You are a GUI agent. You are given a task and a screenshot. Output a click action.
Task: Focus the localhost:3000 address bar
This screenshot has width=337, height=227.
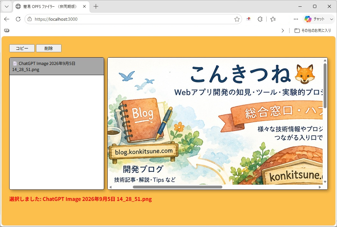[x=133, y=19]
